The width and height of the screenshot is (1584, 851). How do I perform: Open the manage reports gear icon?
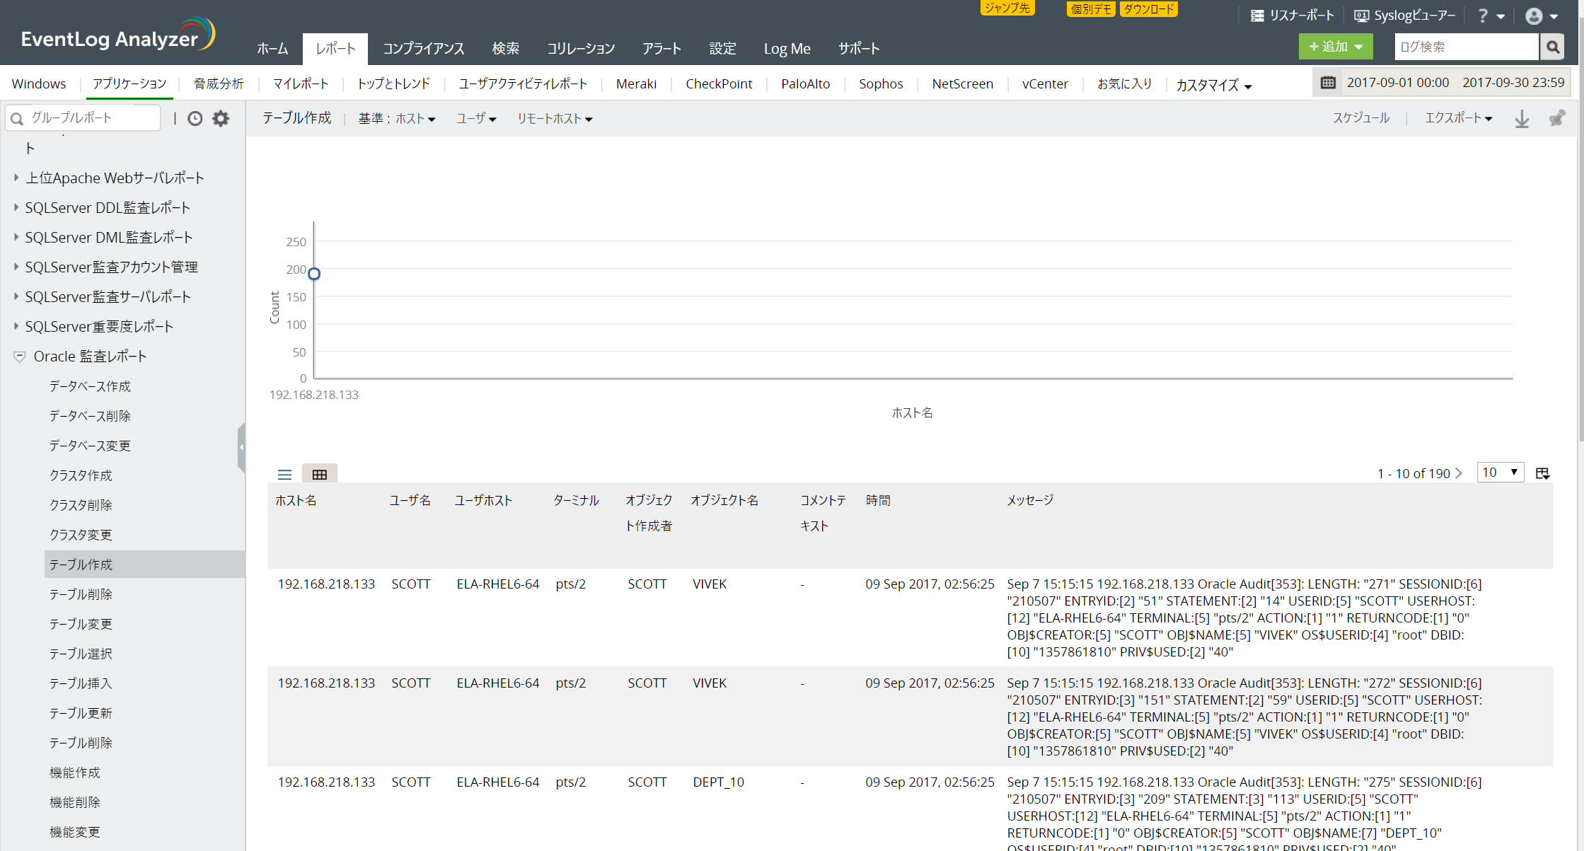tap(221, 119)
